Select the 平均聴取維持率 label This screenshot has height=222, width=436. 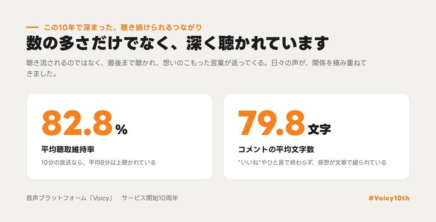tap(68, 150)
